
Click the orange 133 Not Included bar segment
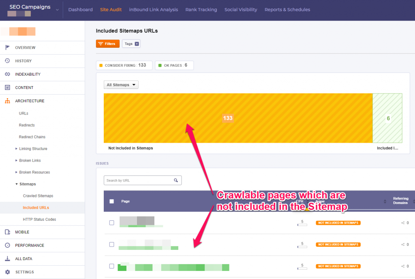[x=238, y=118]
